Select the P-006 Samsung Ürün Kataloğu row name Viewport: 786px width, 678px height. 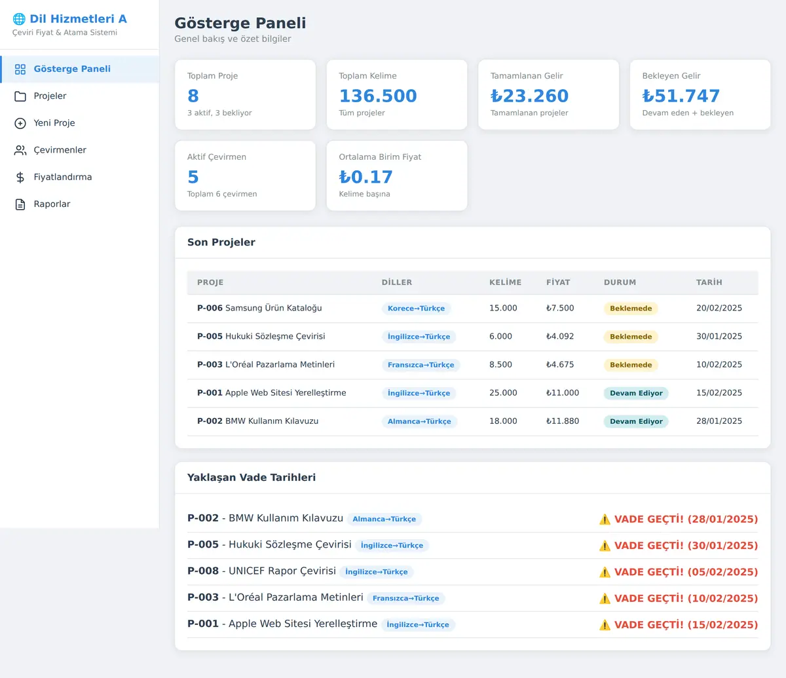click(x=259, y=308)
